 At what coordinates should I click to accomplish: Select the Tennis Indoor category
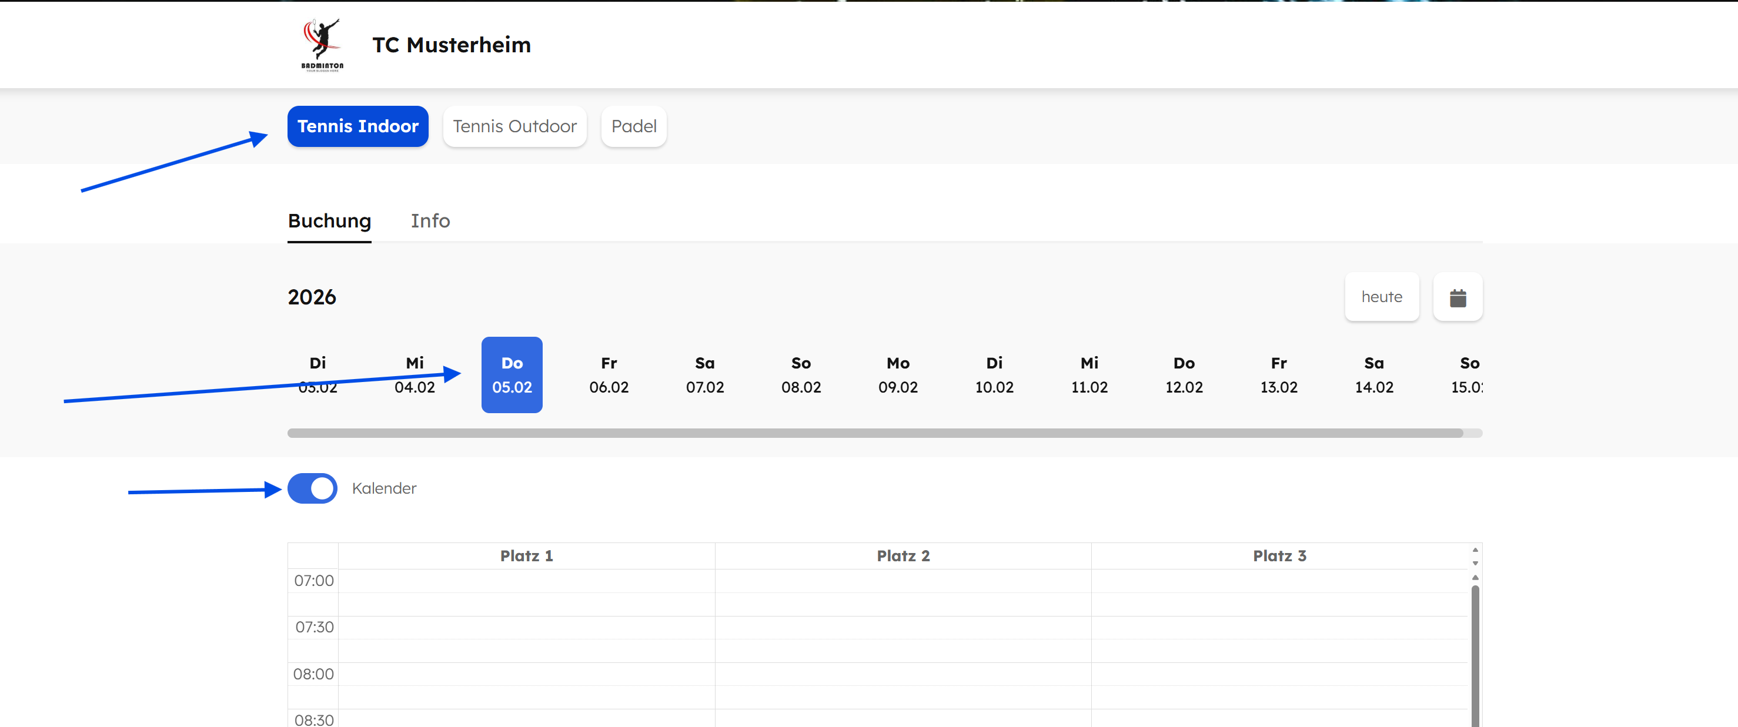click(357, 126)
